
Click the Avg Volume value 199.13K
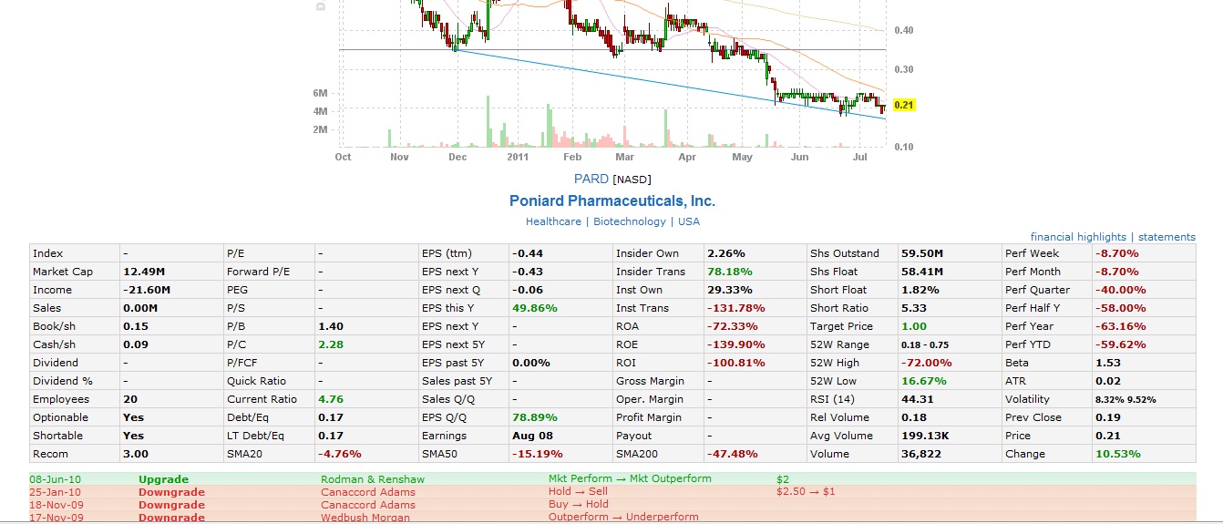tap(925, 436)
